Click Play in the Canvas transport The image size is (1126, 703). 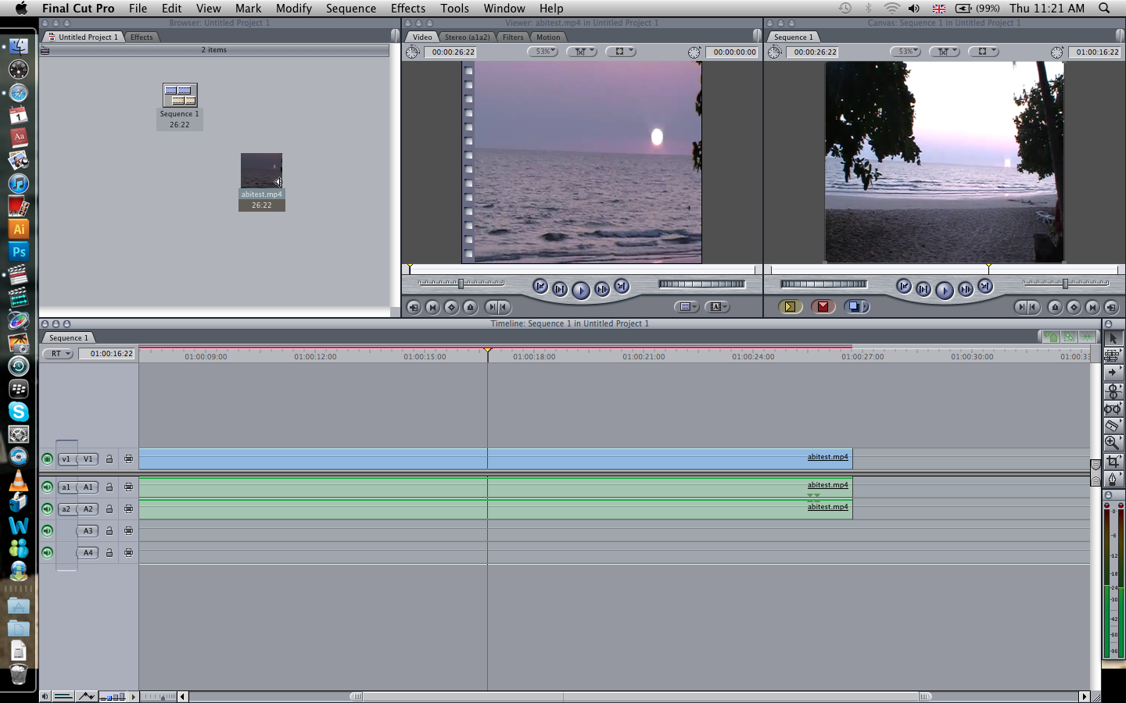click(944, 291)
